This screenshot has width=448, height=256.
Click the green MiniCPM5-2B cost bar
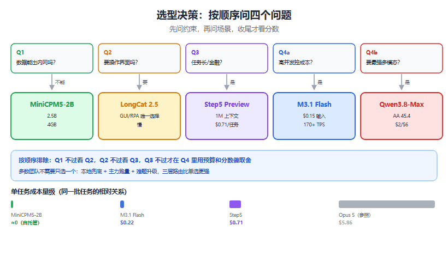tap(12, 204)
